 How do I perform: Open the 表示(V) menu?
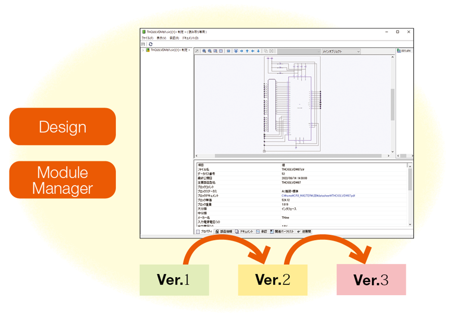click(161, 38)
